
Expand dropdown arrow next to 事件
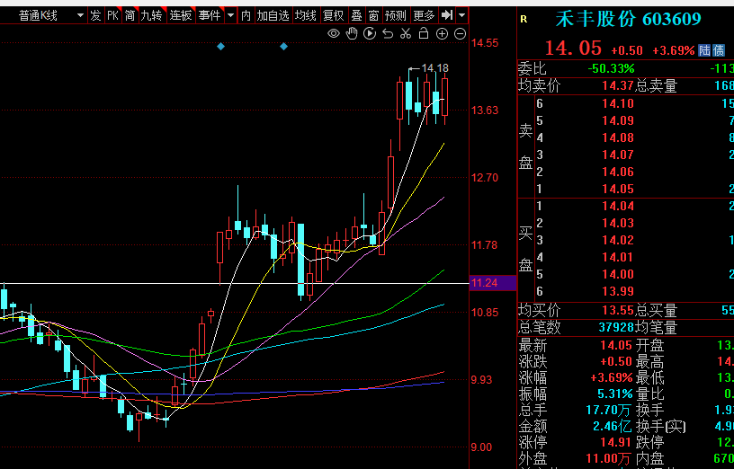click(231, 16)
